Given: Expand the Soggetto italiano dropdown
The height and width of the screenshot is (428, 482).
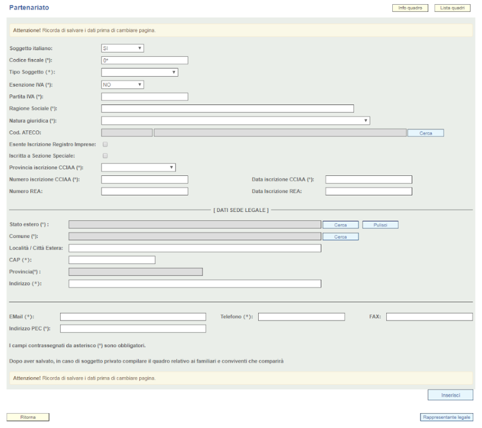Looking at the screenshot, I should [x=122, y=48].
